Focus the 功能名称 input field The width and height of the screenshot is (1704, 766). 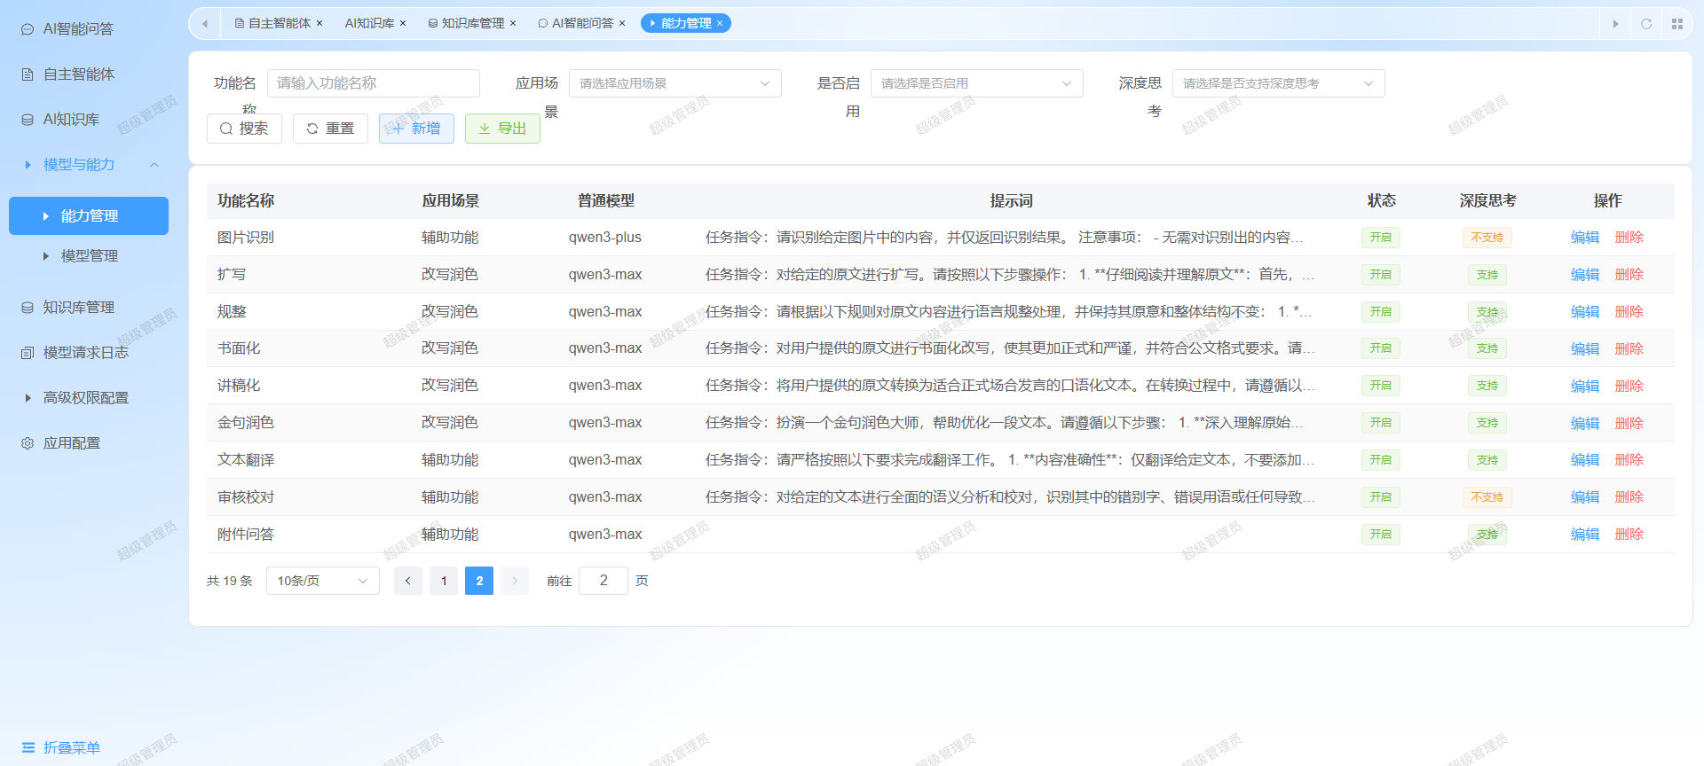click(x=374, y=83)
